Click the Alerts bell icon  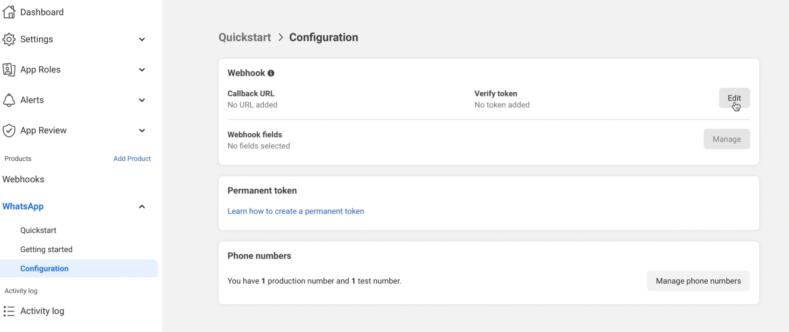[x=9, y=100]
